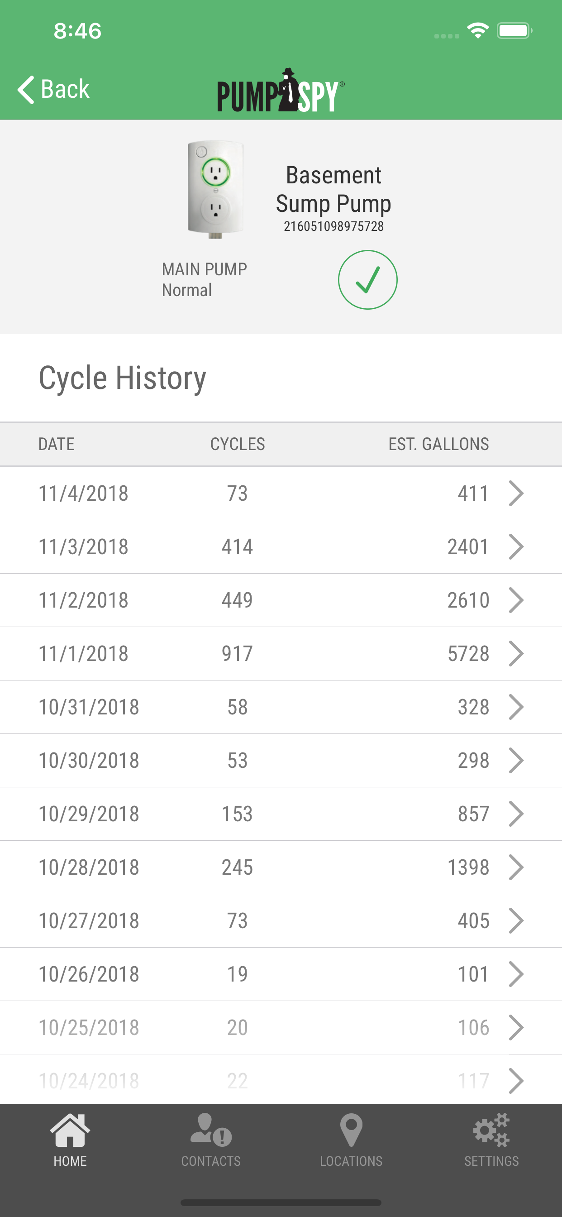Screen dimensions: 562x1217
Task: Open the 10/26/2018 row chevron
Action: click(516, 974)
